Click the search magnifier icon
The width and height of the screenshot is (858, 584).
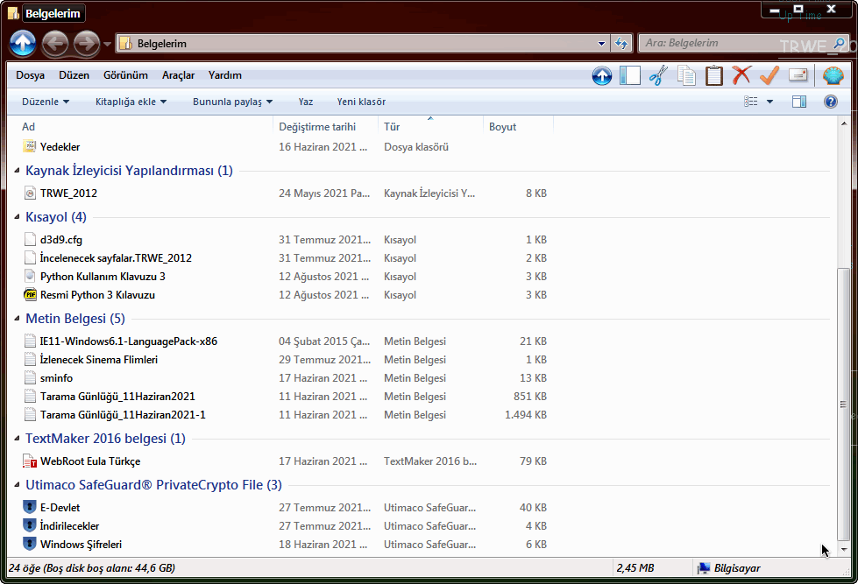839,43
